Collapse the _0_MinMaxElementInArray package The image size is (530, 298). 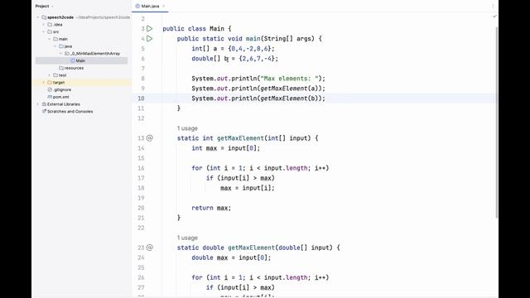[60, 53]
